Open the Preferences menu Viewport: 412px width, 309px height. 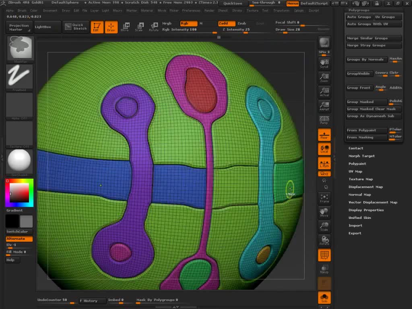click(191, 10)
